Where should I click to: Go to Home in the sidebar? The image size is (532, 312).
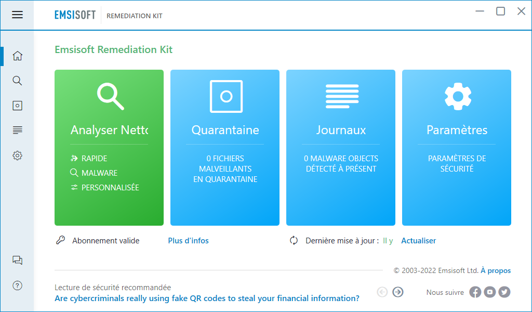(x=17, y=56)
